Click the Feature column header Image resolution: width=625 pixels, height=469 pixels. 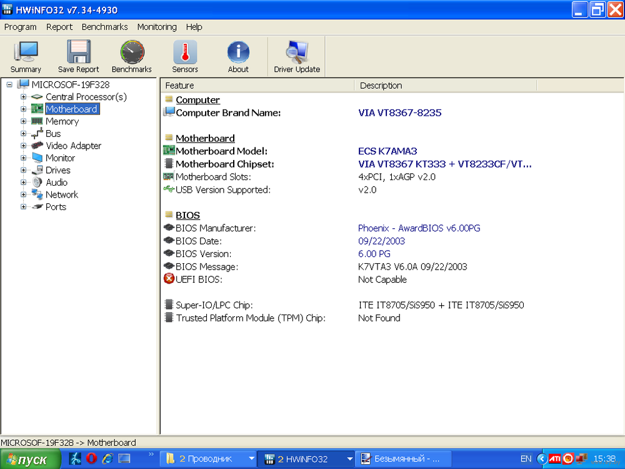(258, 85)
